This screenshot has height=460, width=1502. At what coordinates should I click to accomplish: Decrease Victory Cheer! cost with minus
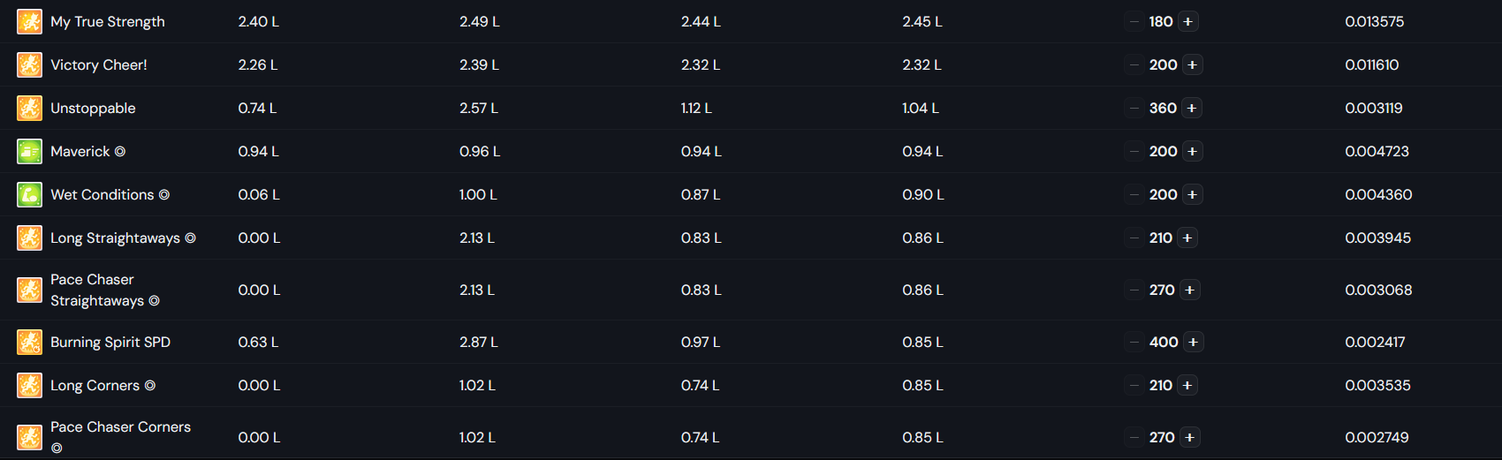(x=1134, y=64)
